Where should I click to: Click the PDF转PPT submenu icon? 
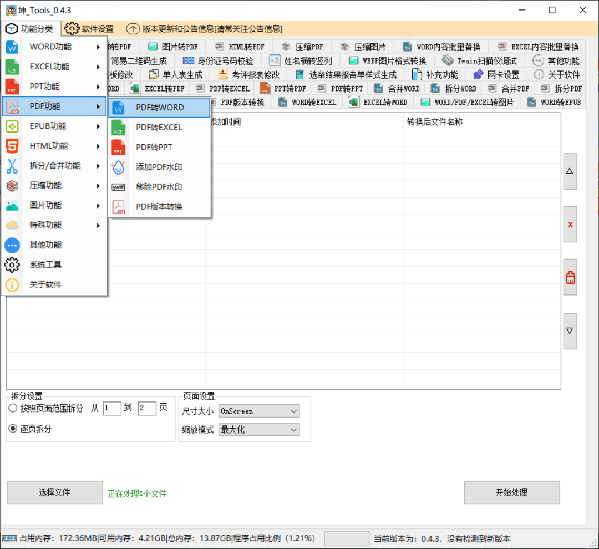tap(119, 148)
